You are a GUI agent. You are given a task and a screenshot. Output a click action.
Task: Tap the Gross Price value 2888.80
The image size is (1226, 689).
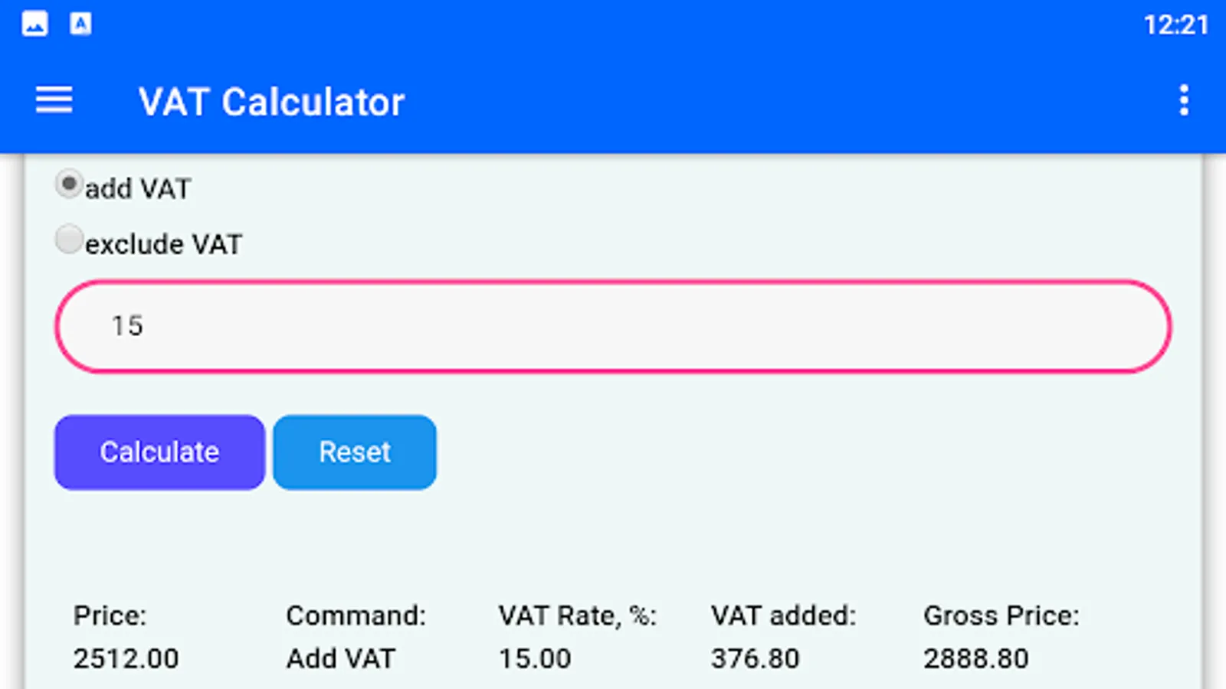click(x=975, y=658)
